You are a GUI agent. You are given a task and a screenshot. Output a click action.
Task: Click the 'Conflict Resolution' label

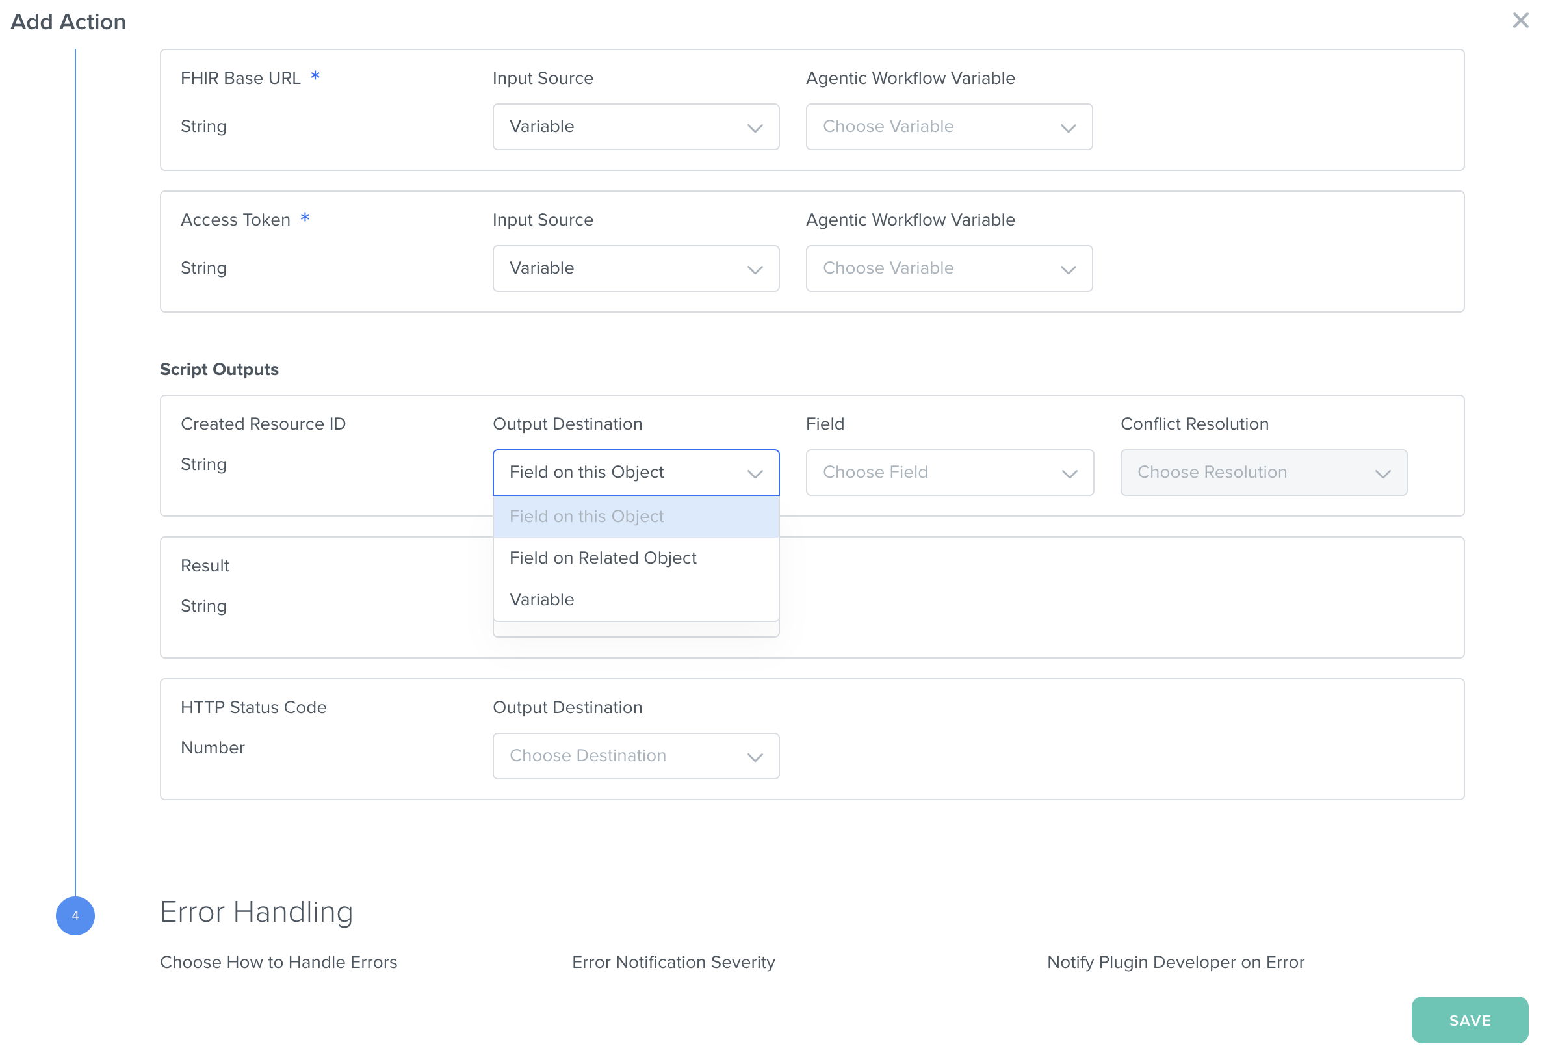coord(1195,424)
